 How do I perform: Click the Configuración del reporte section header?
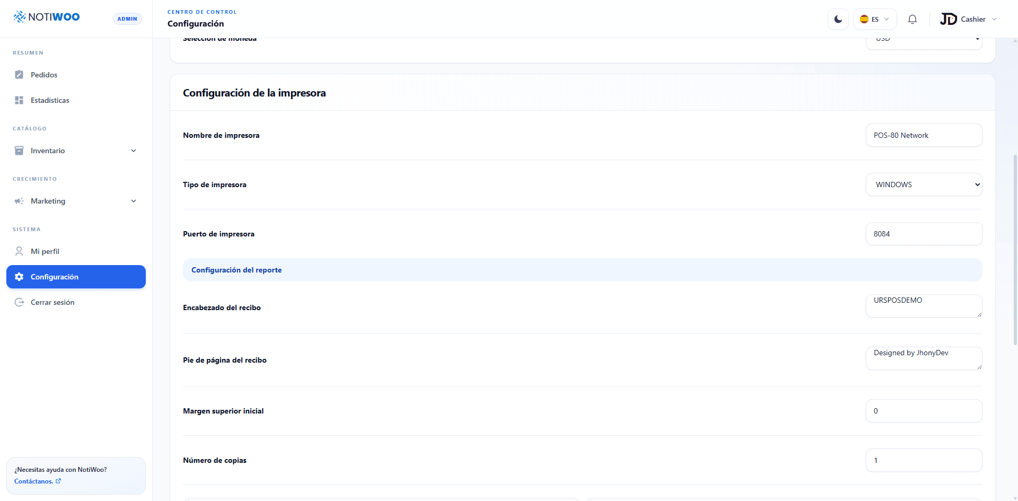[582, 270]
